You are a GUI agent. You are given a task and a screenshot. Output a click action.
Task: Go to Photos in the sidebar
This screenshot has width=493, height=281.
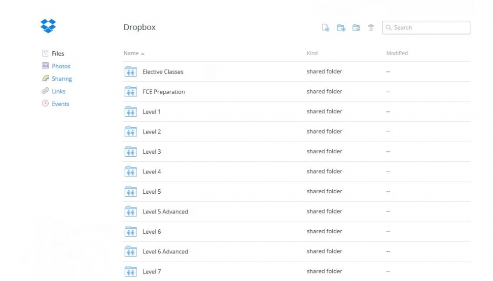coord(61,66)
